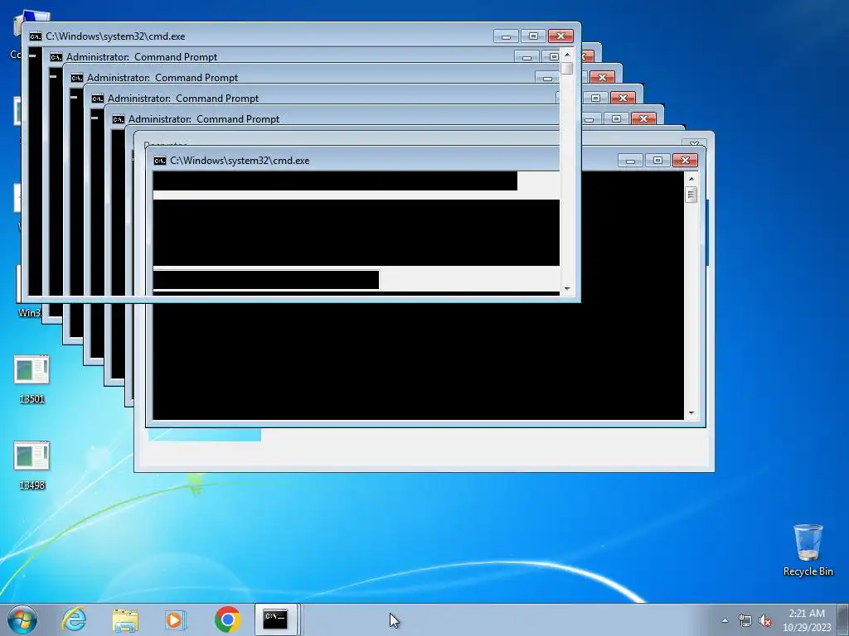Show hidden system tray icons

[725, 620]
